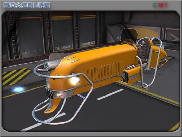Click the SPACE LINE title logo
Image resolution: width=182 pixels, height=137 pixels.
click(x=27, y=5)
